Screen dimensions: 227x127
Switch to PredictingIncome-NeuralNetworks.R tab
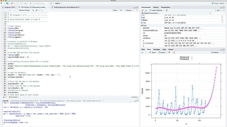[x=66, y=7]
